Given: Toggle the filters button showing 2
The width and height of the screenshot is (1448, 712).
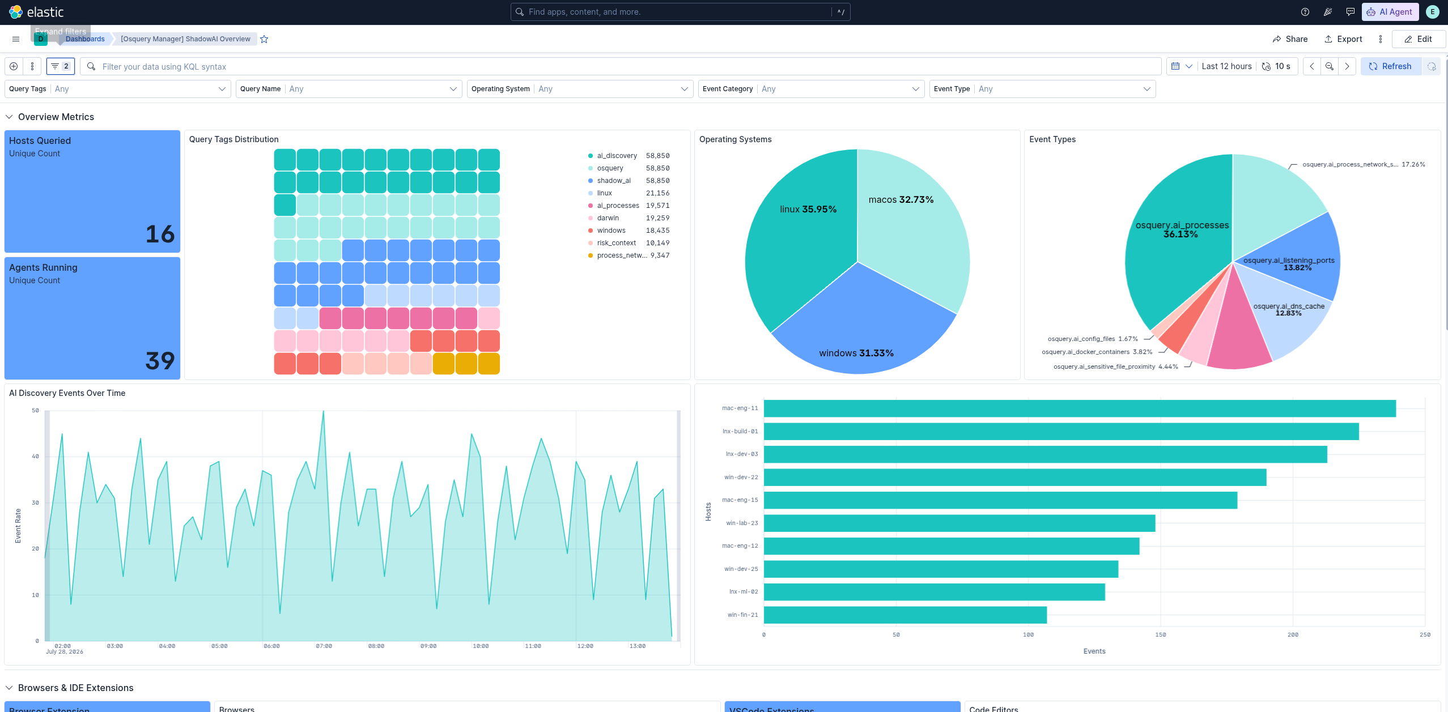Looking at the screenshot, I should [61, 66].
